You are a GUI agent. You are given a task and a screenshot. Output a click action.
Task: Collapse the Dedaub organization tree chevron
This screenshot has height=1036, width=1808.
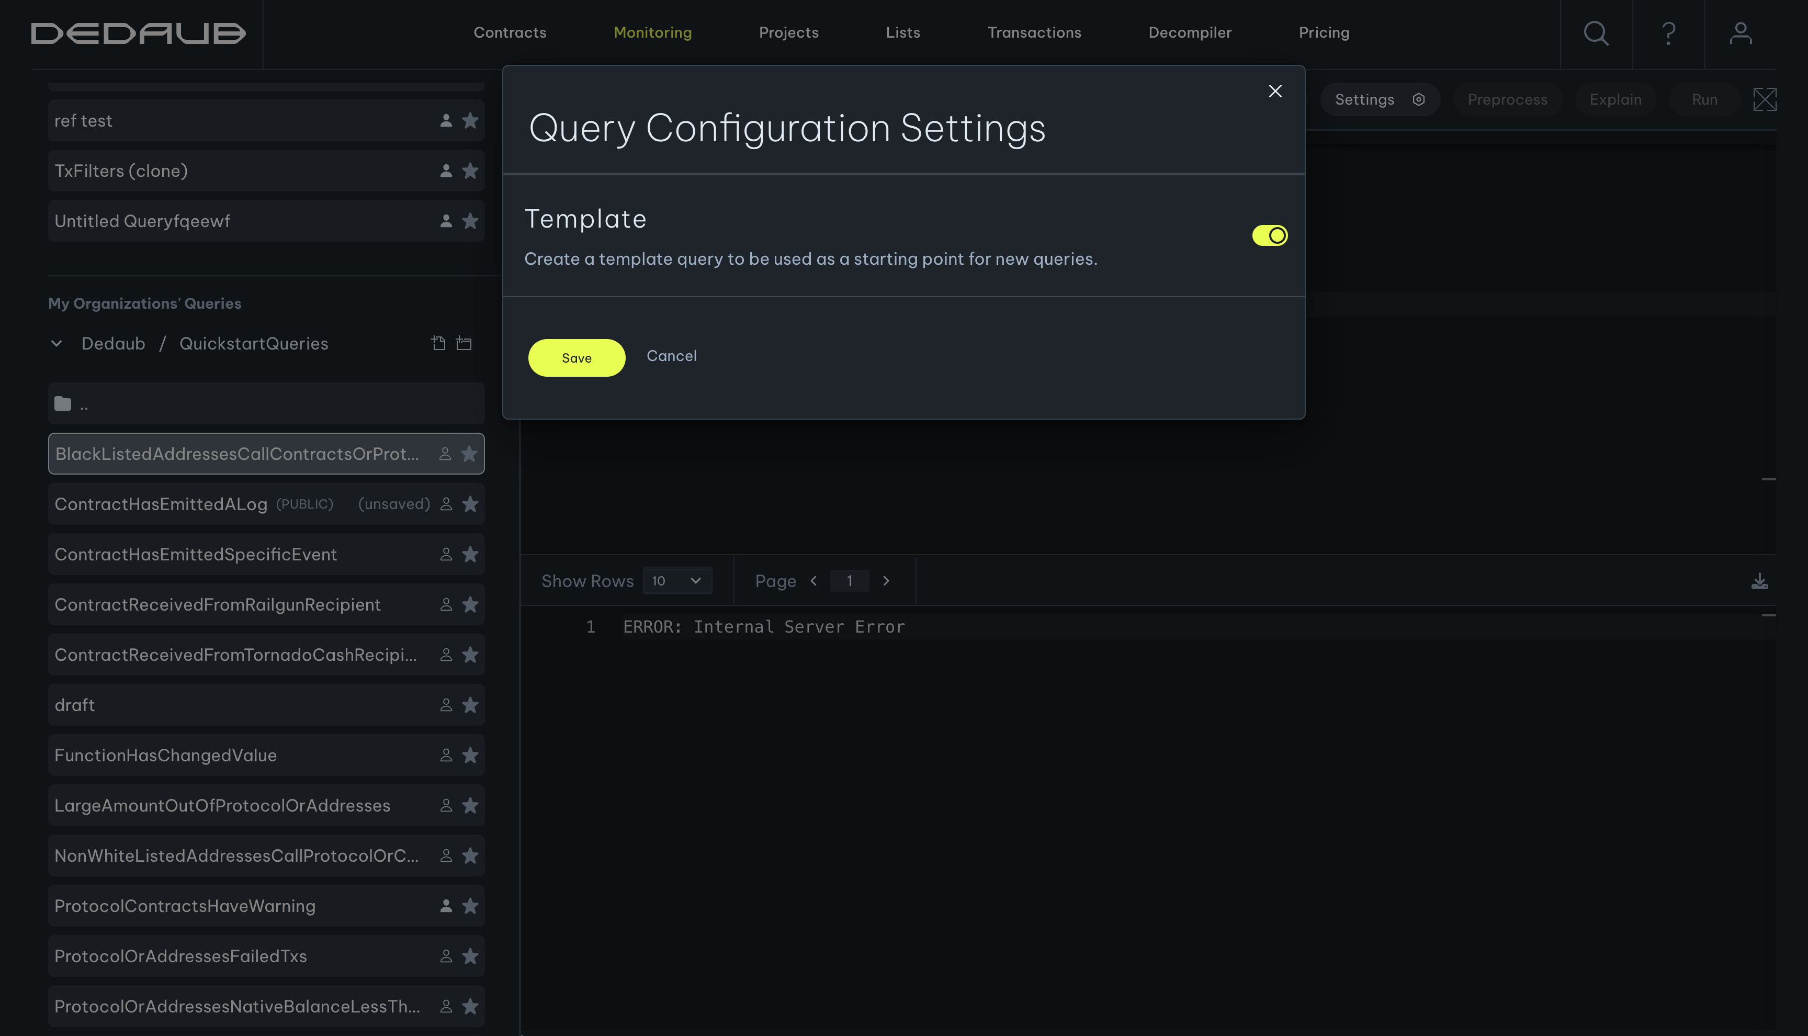[x=57, y=344]
